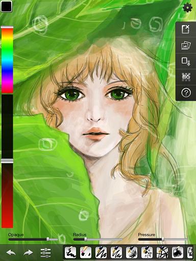Redo the undone stroke
The image size is (196, 261).
pyautogui.click(x=28, y=253)
